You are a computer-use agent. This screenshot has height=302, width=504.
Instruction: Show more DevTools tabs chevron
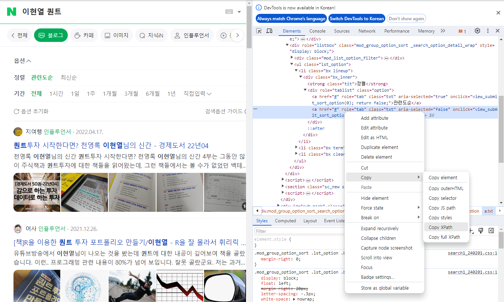443,31
